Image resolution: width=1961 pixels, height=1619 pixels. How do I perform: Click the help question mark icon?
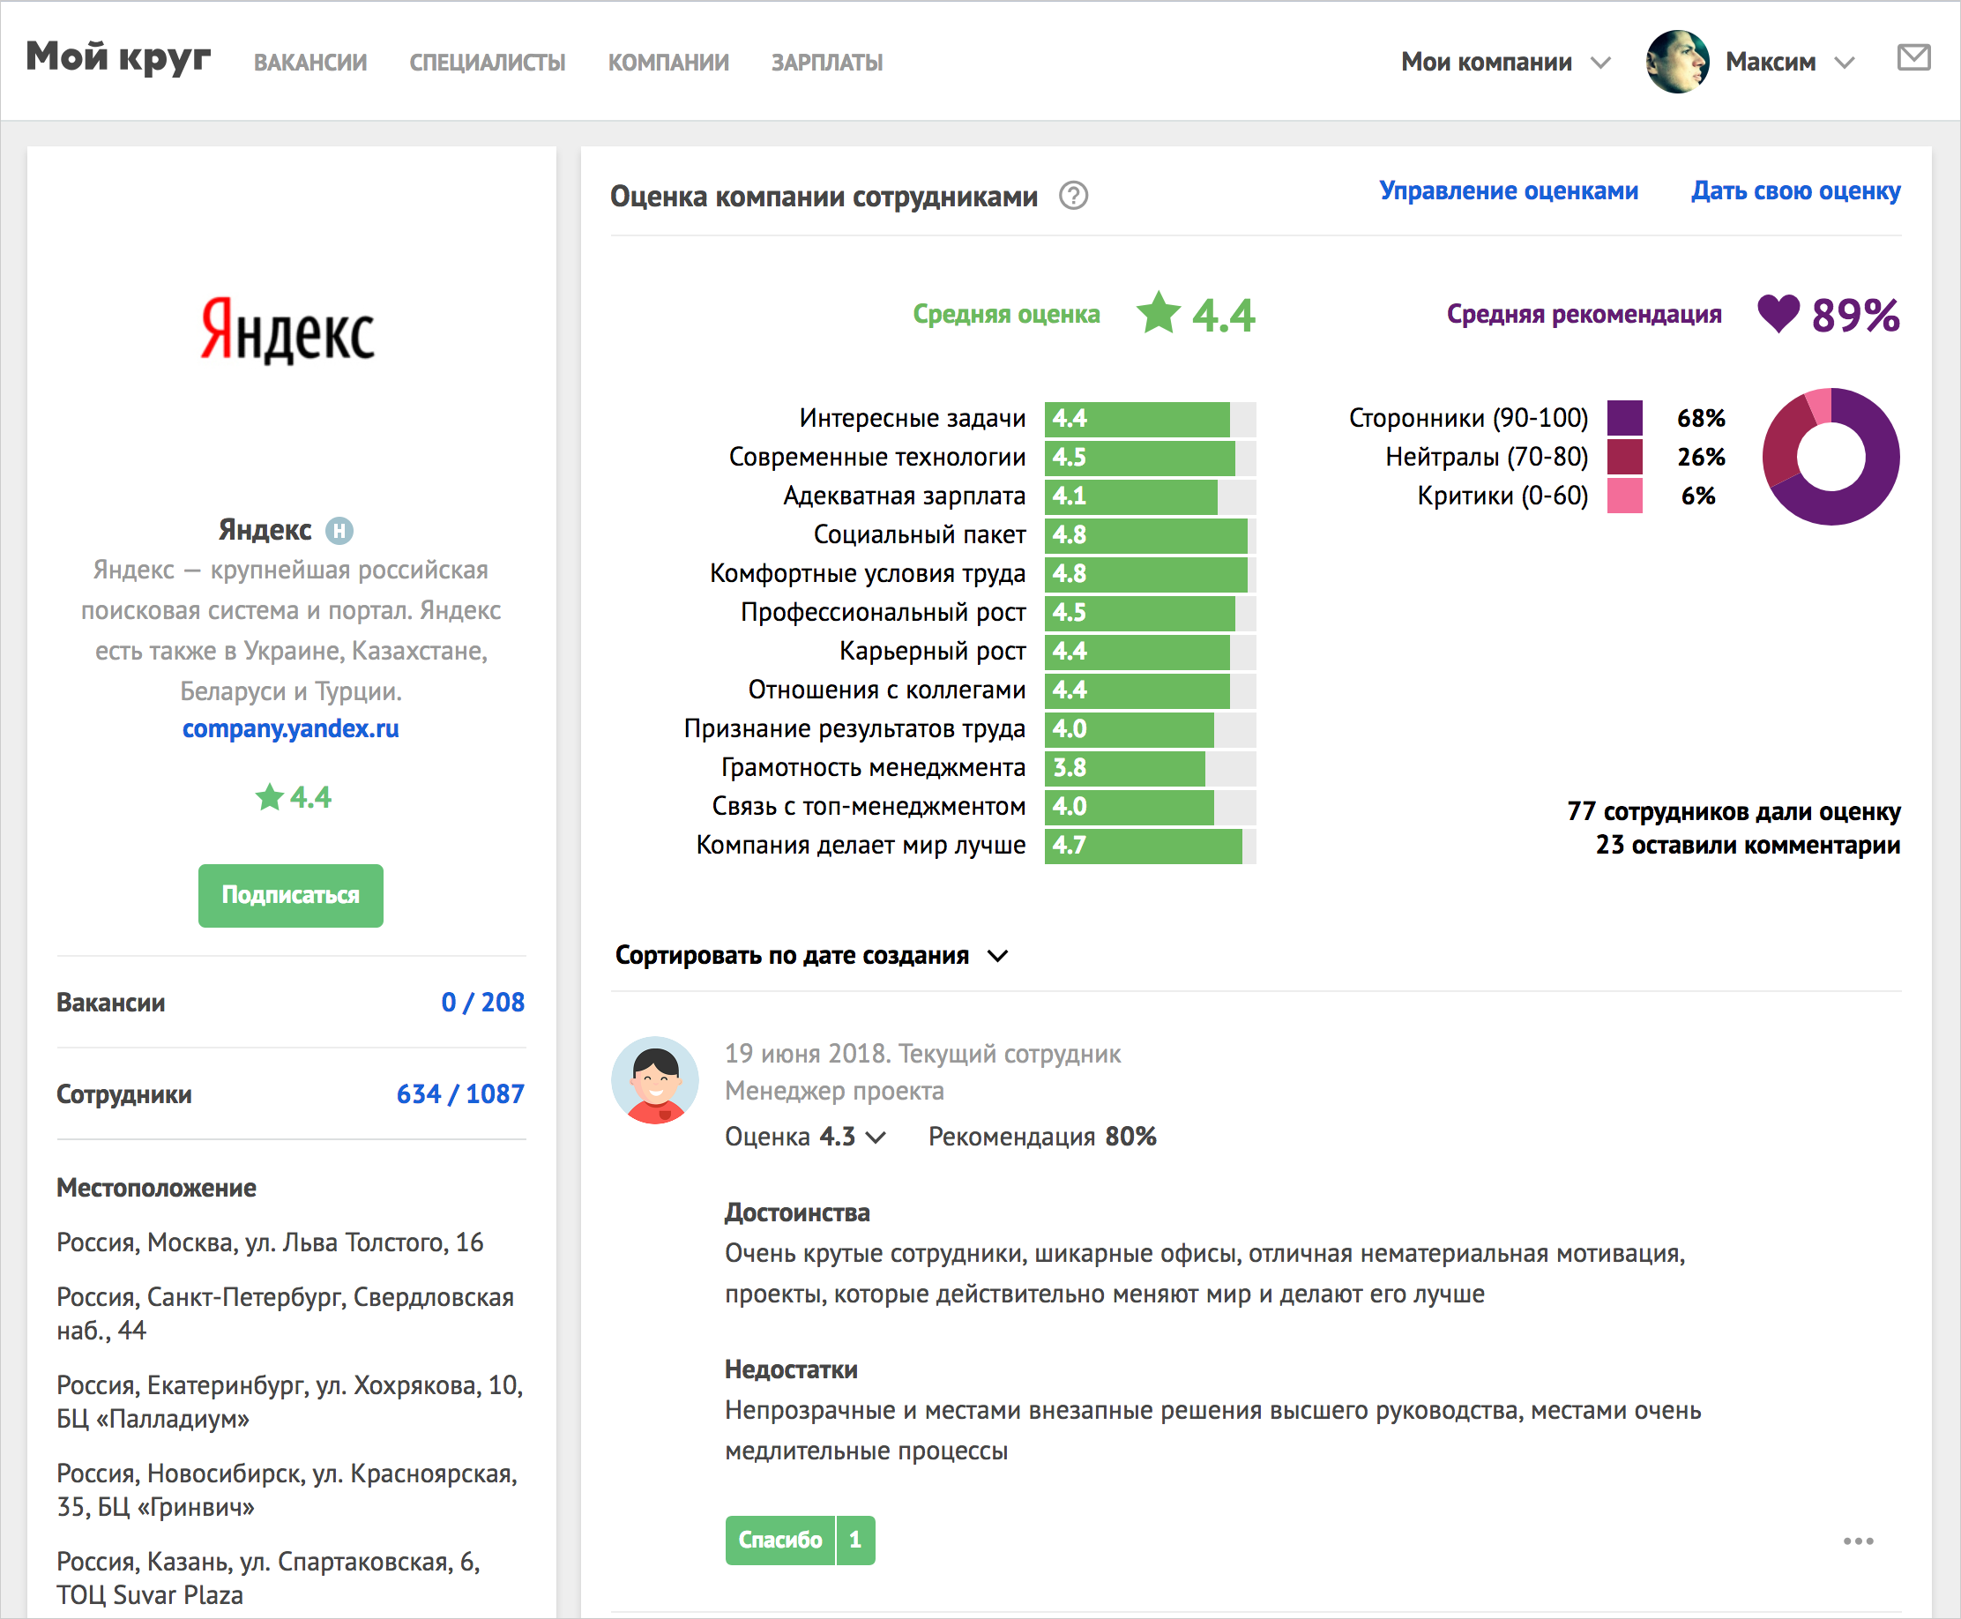click(1073, 196)
